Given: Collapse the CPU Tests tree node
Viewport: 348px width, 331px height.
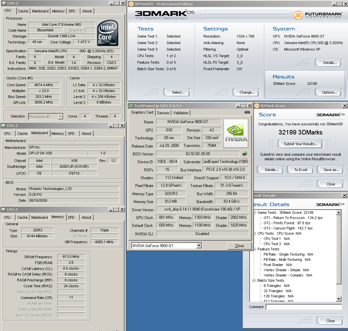Looking at the screenshot, I should pyautogui.click(x=254, y=233).
